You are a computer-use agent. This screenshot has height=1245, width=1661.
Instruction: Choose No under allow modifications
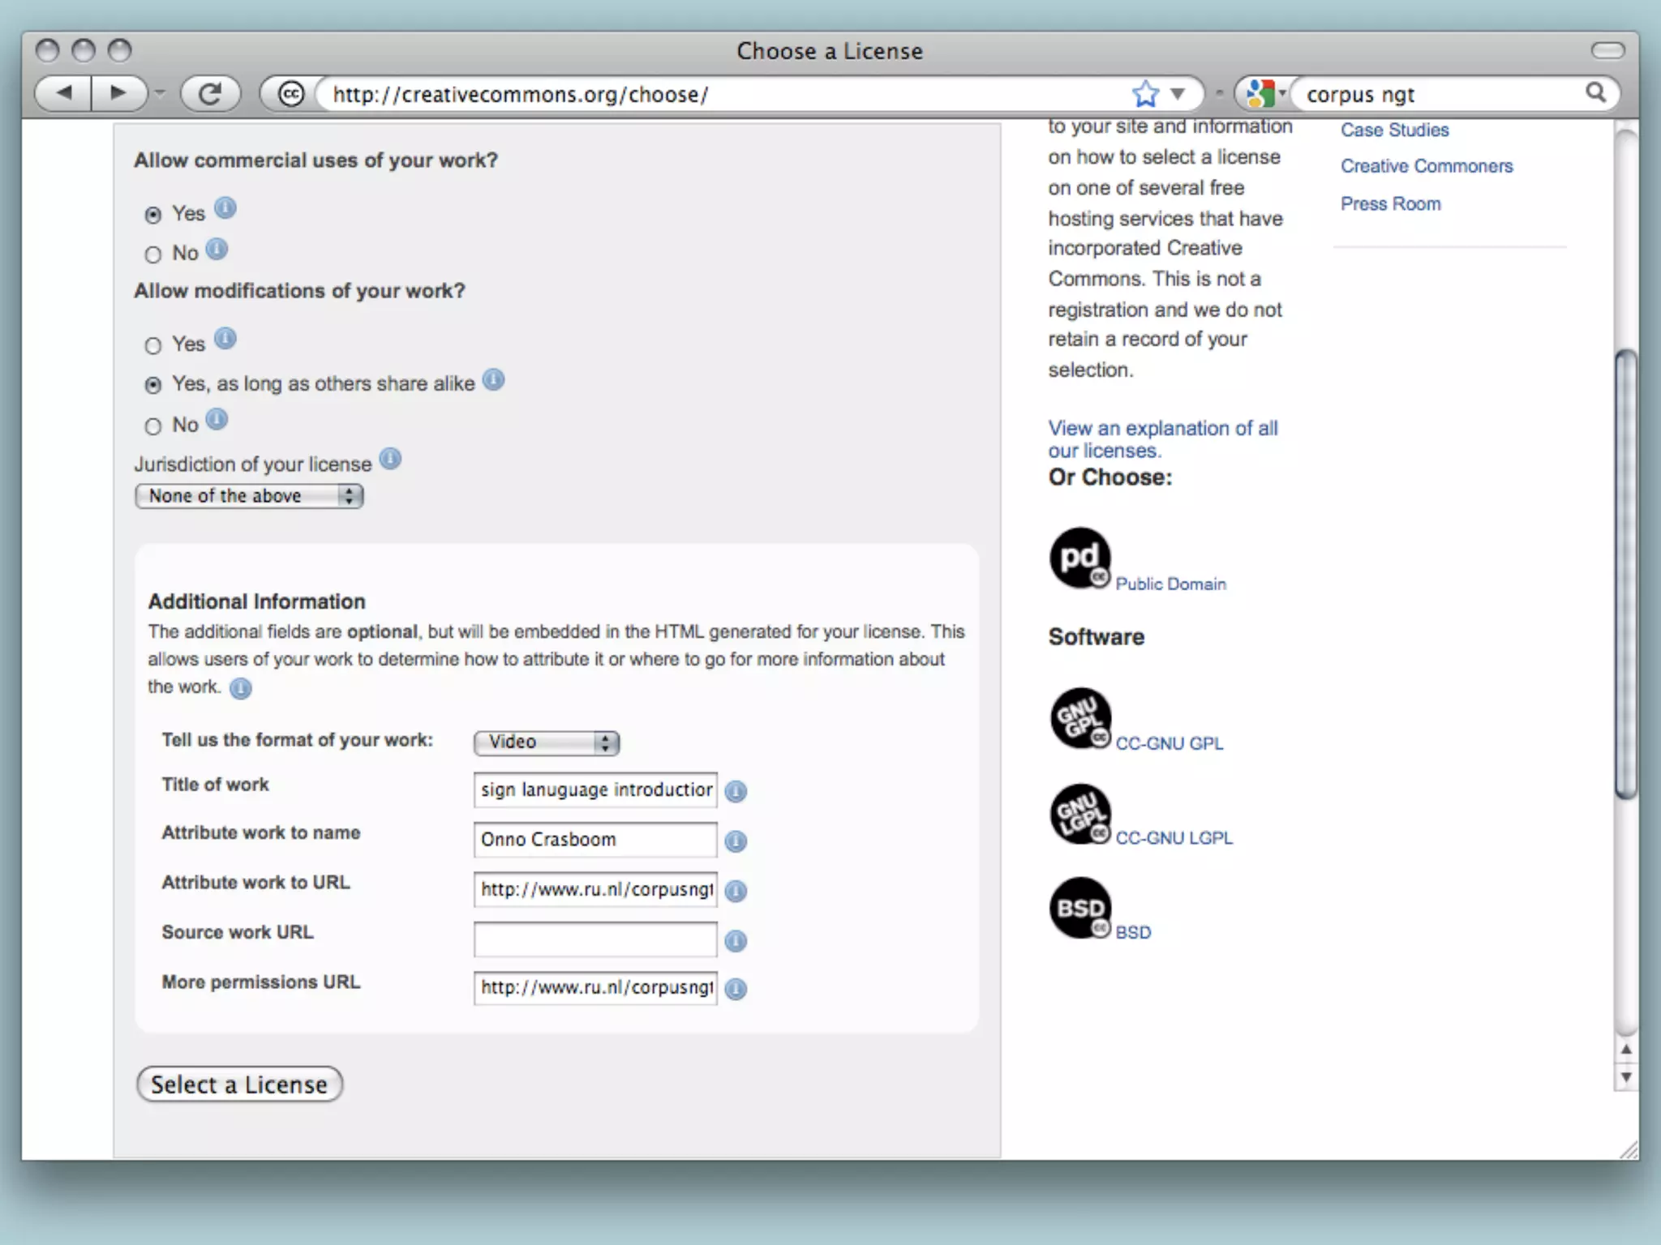153,426
